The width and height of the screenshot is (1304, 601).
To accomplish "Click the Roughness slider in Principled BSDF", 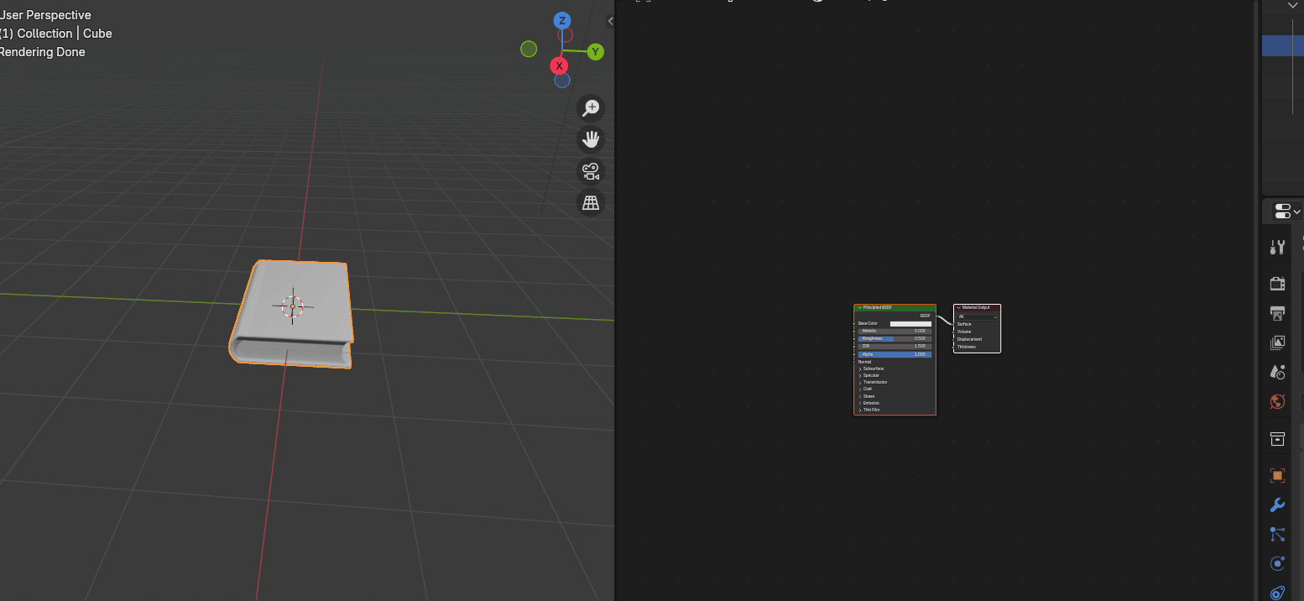I will (x=895, y=338).
